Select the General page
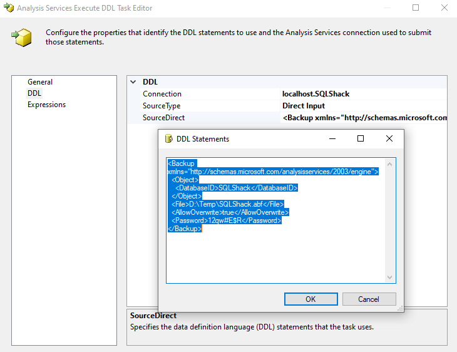 pos(40,82)
